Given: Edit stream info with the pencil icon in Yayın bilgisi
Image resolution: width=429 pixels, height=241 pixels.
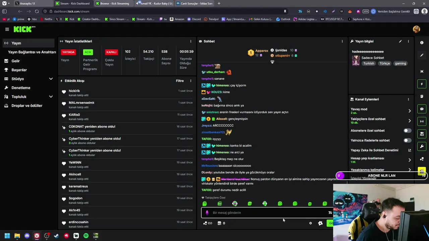Looking at the screenshot, I should point(400,41).
